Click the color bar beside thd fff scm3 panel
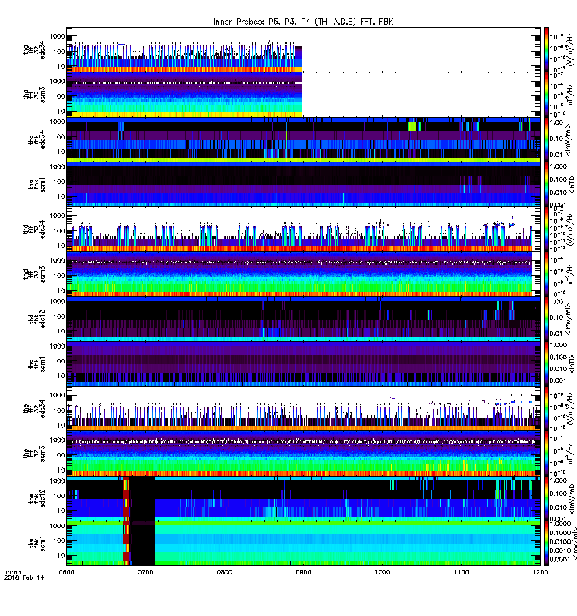 pos(546,274)
